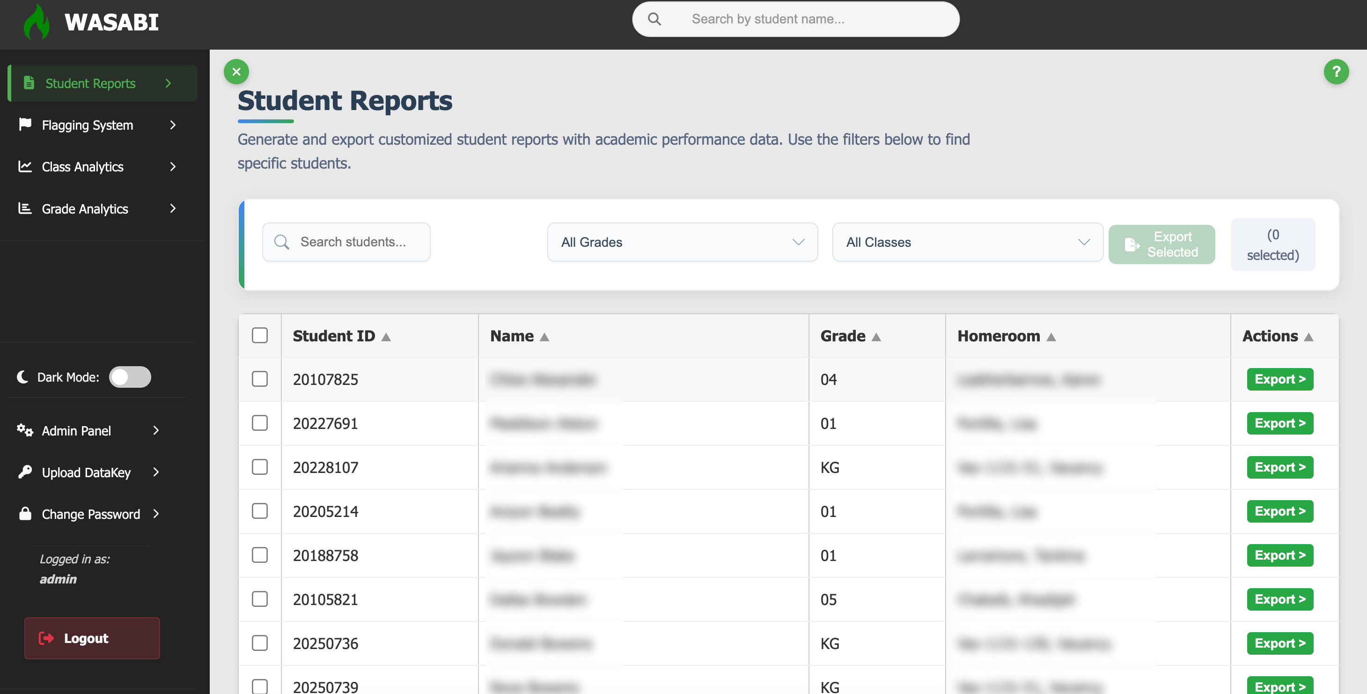Export the report for student 20250736

point(1279,643)
